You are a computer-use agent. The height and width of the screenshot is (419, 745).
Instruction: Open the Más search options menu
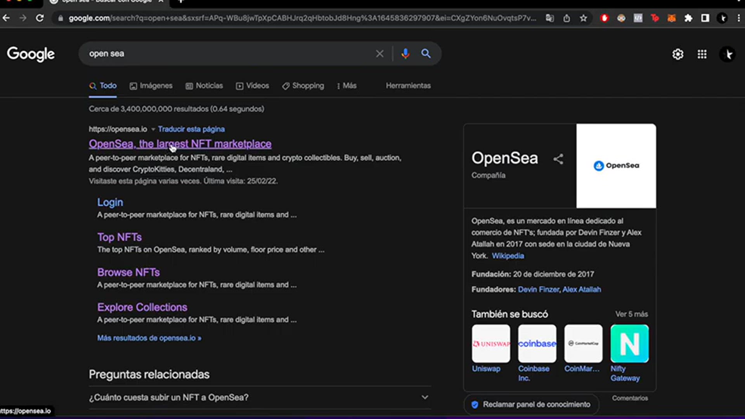pyautogui.click(x=347, y=86)
